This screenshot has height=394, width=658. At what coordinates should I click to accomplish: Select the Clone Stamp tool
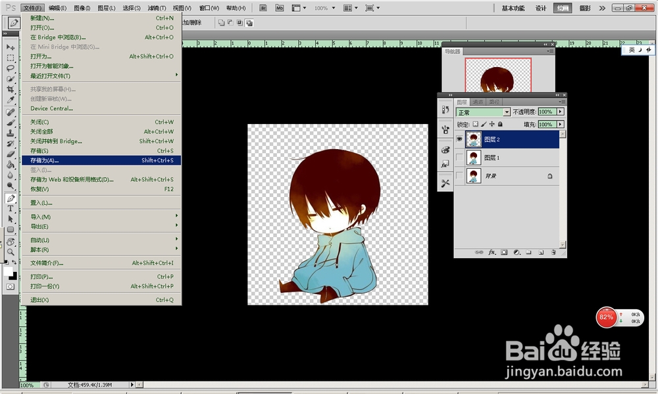[11, 133]
